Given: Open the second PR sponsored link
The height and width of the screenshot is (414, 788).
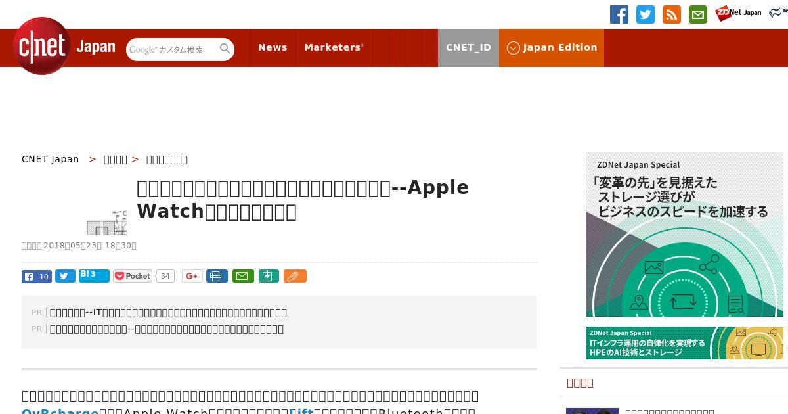Looking at the screenshot, I should click(x=167, y=329).
